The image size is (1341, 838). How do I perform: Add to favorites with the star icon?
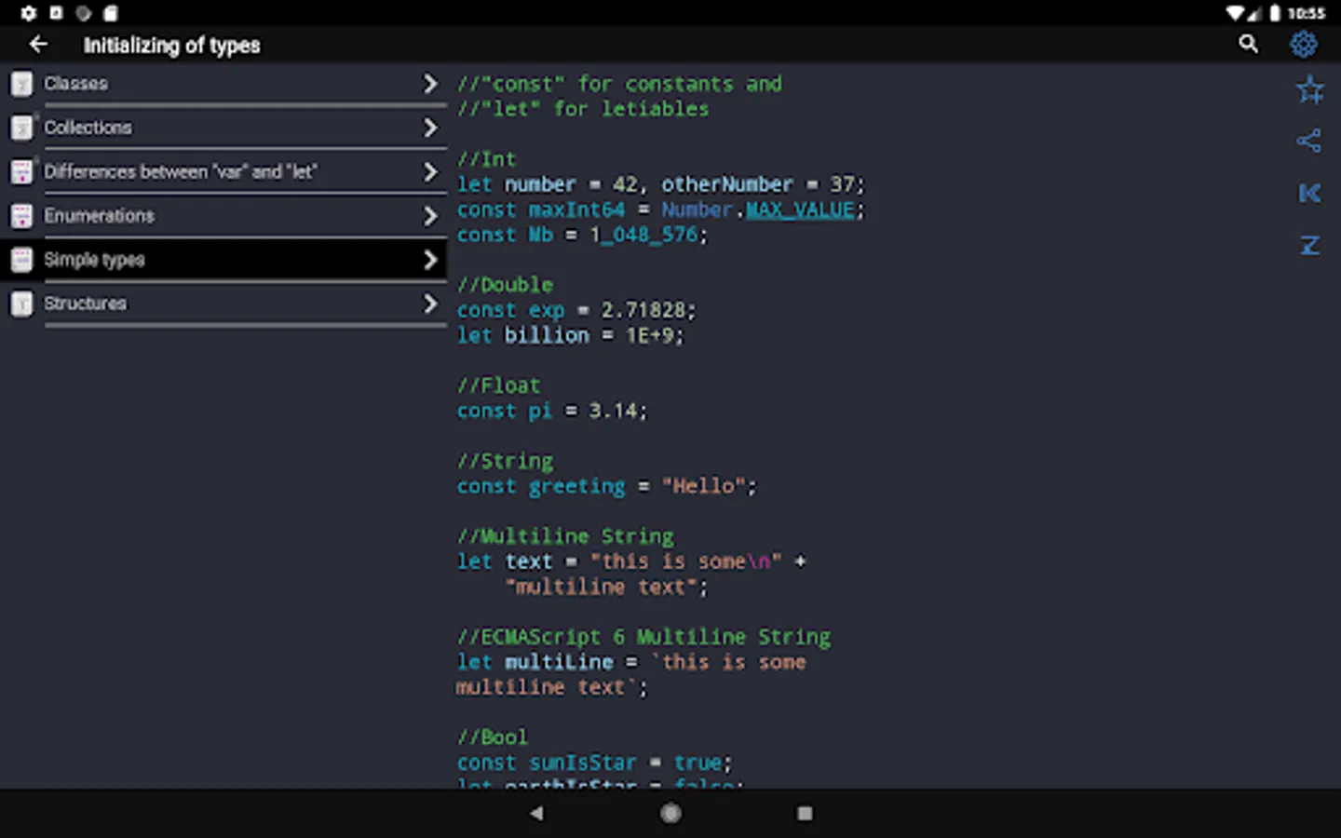coord(1309,90)
